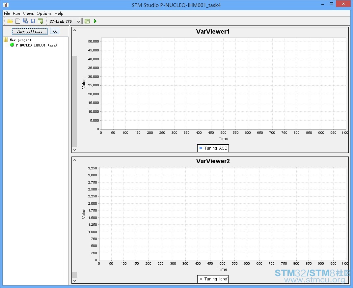
Task: Click the new blank document icon
Action: coord(18,21)
